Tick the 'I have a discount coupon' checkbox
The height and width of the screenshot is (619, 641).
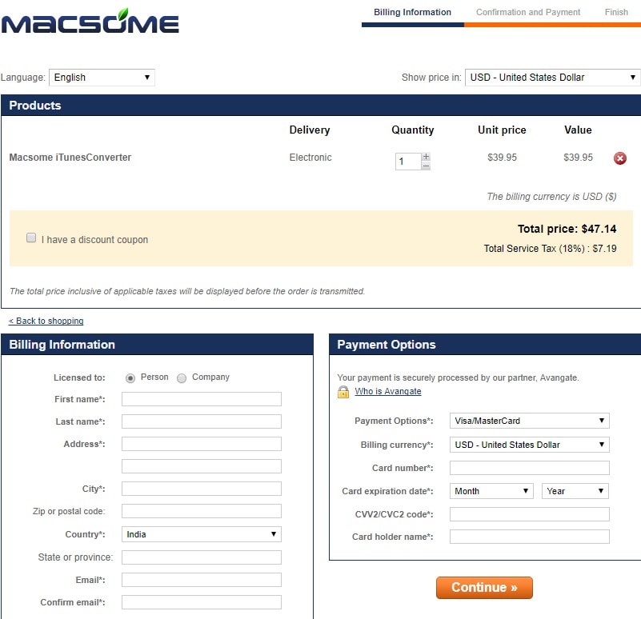click(x=31, y=238)
